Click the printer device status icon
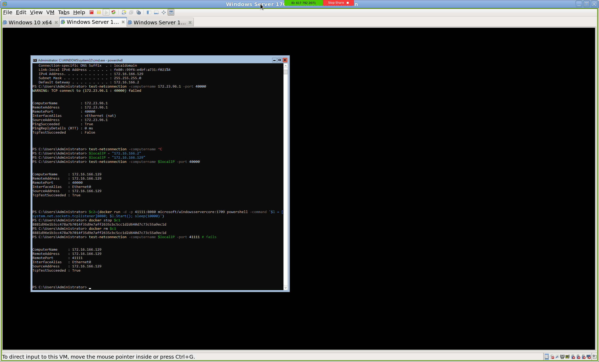The width and height of the screenshot is (599, 362). coord(562,357)
